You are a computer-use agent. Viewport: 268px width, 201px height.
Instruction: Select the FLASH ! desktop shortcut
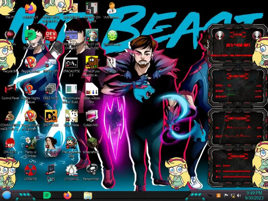tap(112, 65)
